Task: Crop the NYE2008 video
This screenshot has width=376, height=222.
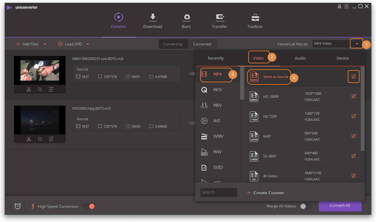Action: click(x=40, y=139)
